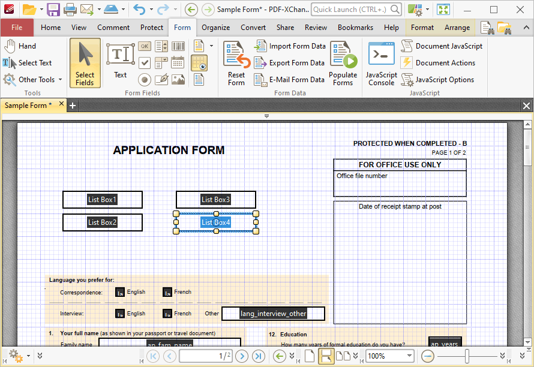This screenshot has height=367, width=534.
Task: Click the Search folder binoculars icon
Action: (x=505, y=28)
